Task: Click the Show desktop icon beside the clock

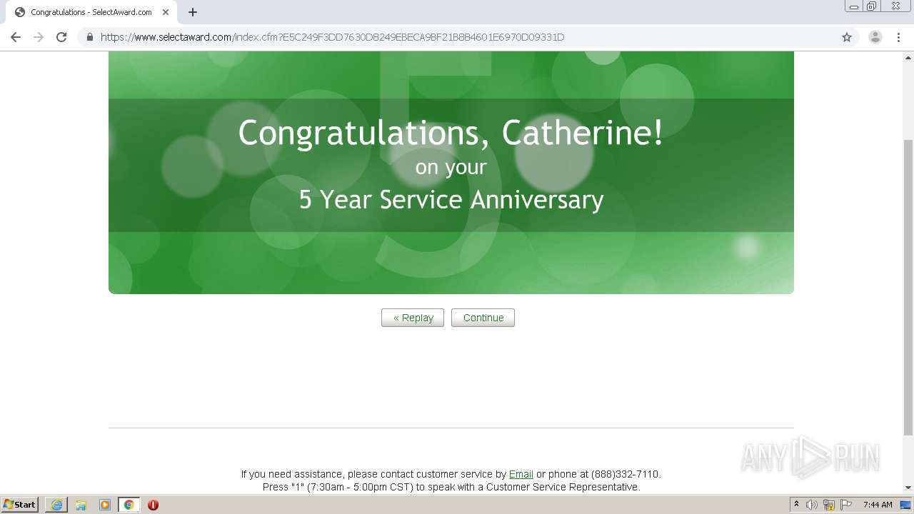Action: pyautogui.click(x=905, y=505)
